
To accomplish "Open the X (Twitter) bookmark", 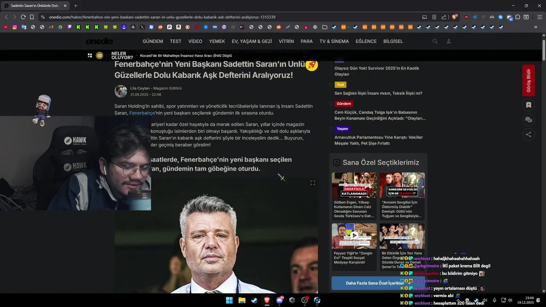I will pyautogui.click(x=142, y=27).
